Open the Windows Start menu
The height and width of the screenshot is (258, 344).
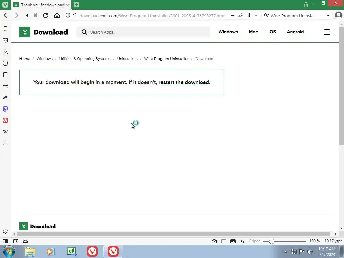click(x=9, y=251)
